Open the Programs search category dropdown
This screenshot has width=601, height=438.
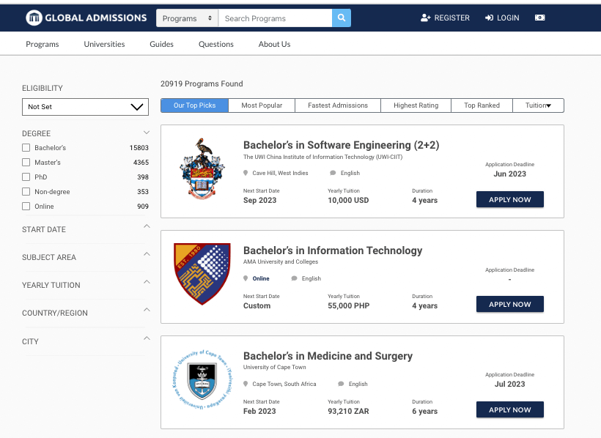187,18
